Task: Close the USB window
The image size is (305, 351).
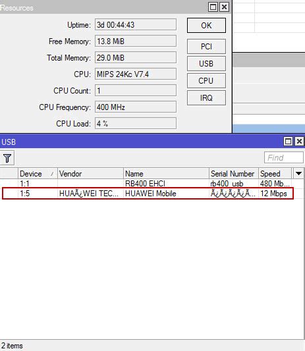Action: (x=299, y=142)
